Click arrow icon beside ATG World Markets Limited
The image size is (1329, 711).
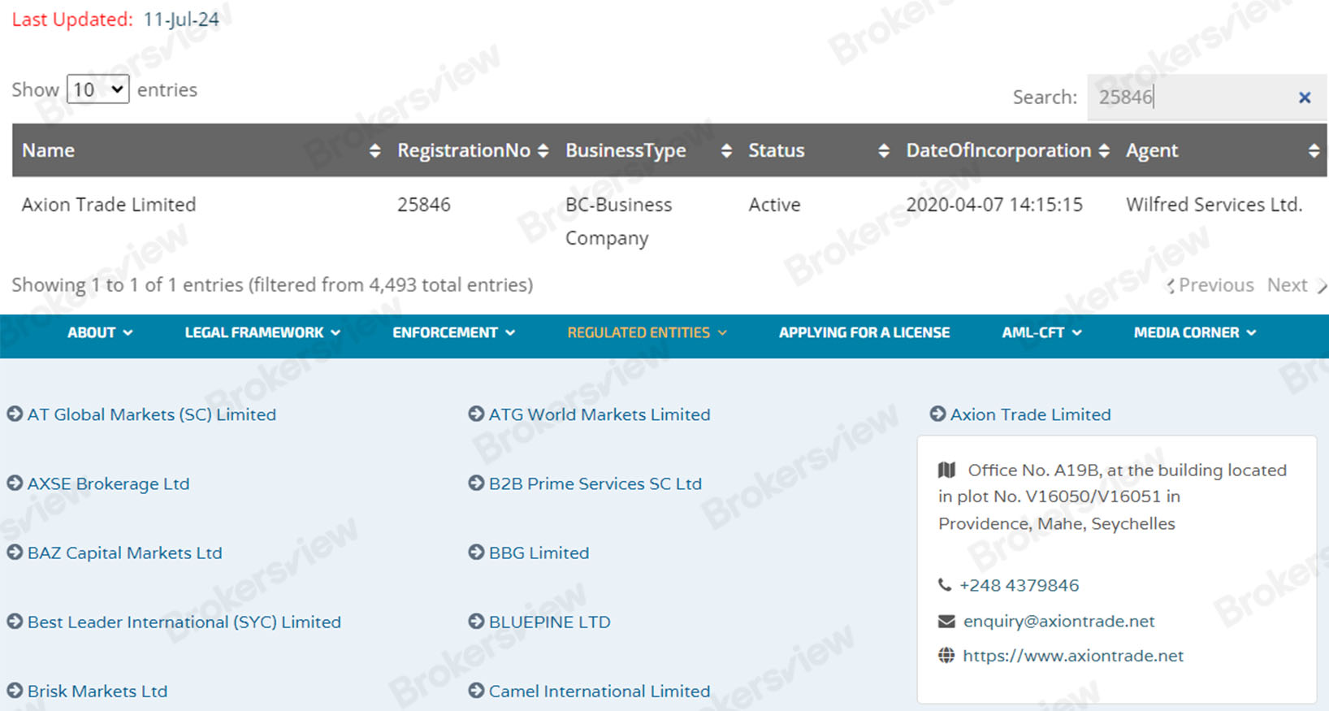pyautogui.click(x=476, y=414)
